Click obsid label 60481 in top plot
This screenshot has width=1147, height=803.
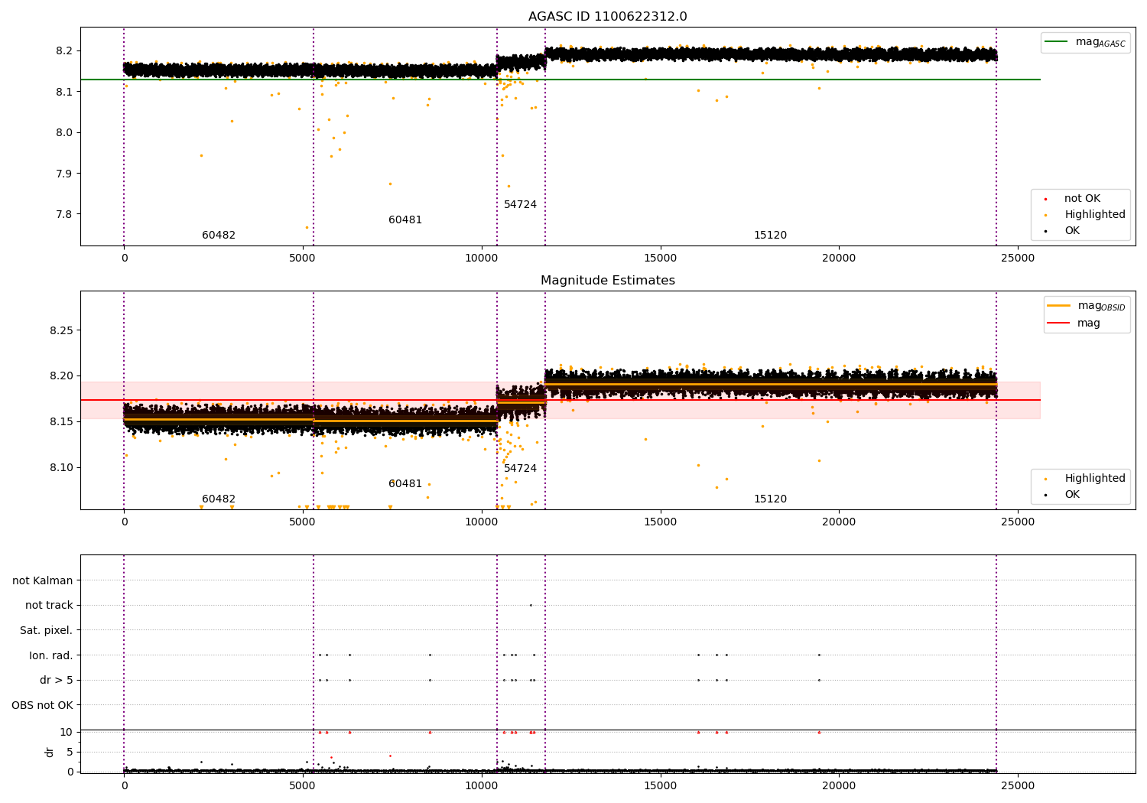tap(405, 220)
